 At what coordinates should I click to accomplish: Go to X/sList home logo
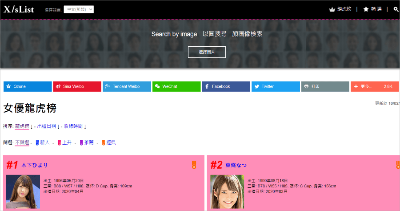[19, 9]
